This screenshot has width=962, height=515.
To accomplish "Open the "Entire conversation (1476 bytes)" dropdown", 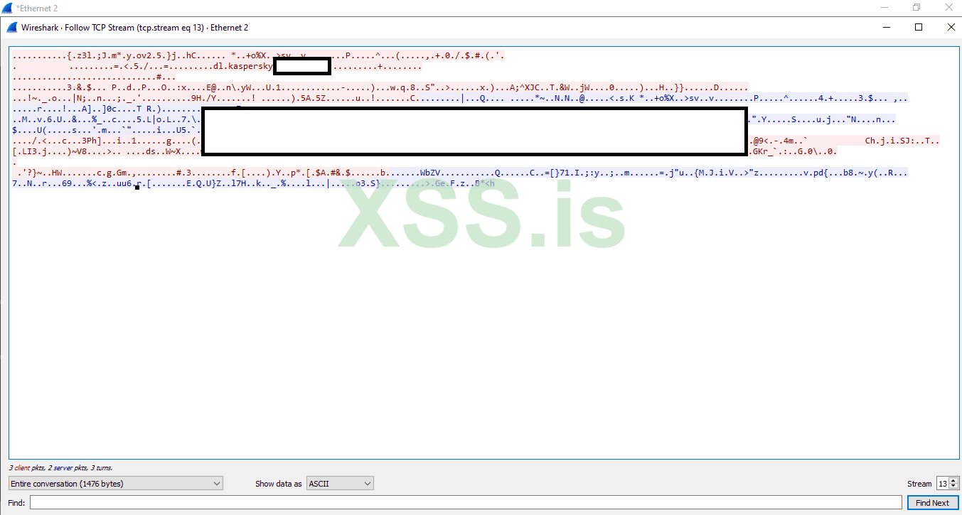I will (115, 483).
